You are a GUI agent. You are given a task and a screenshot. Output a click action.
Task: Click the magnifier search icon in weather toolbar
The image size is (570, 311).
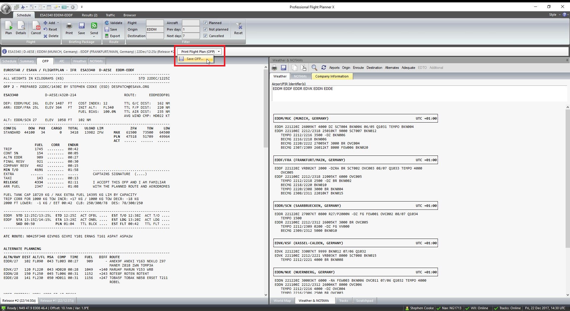coord(314,68)
